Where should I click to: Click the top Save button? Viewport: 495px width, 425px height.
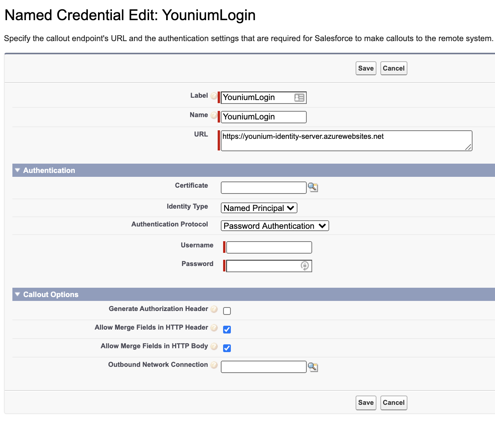click(x=366, y=68)
